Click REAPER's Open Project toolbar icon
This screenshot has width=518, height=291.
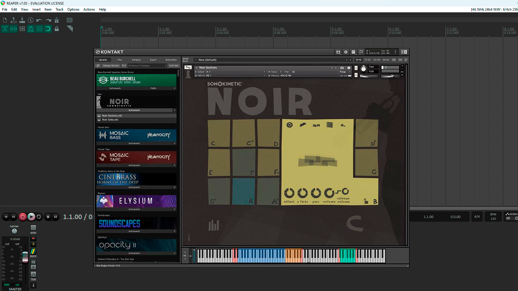tap(14, 20)
